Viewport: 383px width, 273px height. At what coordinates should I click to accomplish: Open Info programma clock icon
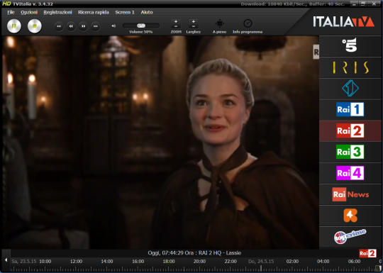tap(248, 23)
